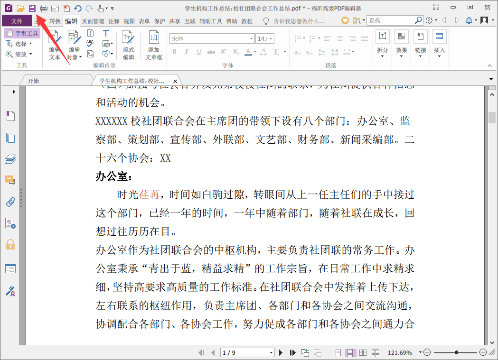The height and width of the screenshot is (360, 498).
Task: Open the attachments panel in the sidebar
Action: (10, 202)
